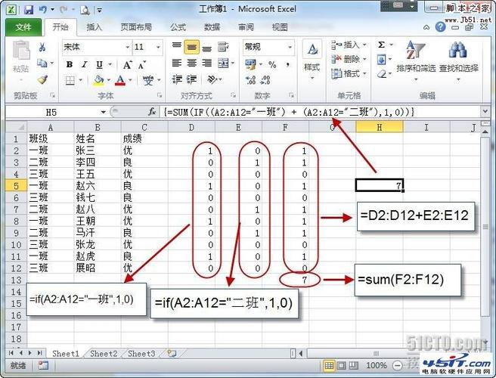This screenshot has height=378, width=496.
Task: Click the Save icon in quick access toolbar
Action: (x=29, y=10)
